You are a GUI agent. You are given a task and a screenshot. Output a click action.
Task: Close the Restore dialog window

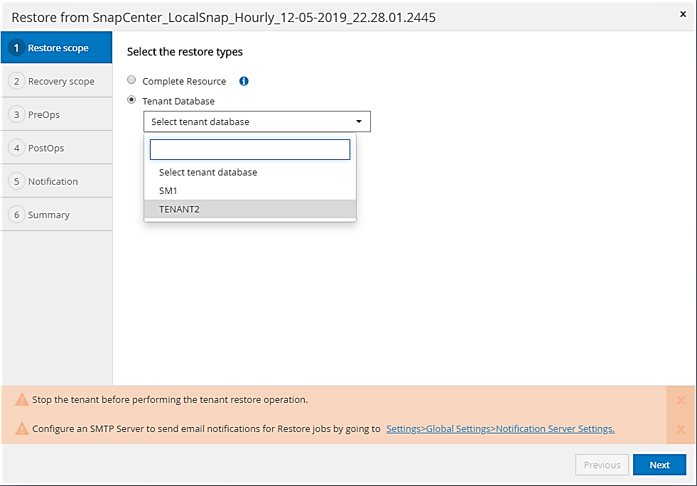pos(683,14)
